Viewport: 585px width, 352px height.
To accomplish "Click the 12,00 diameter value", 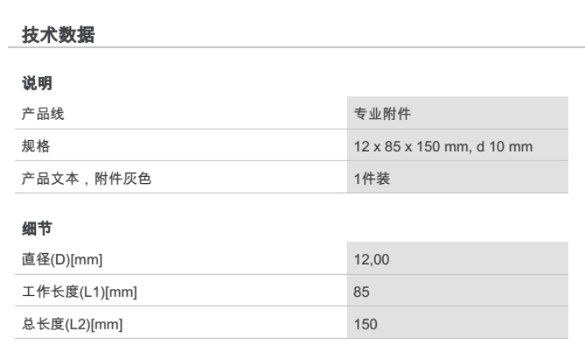I will [x=371, y=259].
